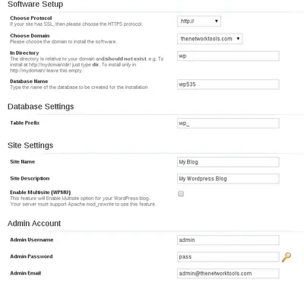Click the Site Settings heading

[x=30, y=145]
